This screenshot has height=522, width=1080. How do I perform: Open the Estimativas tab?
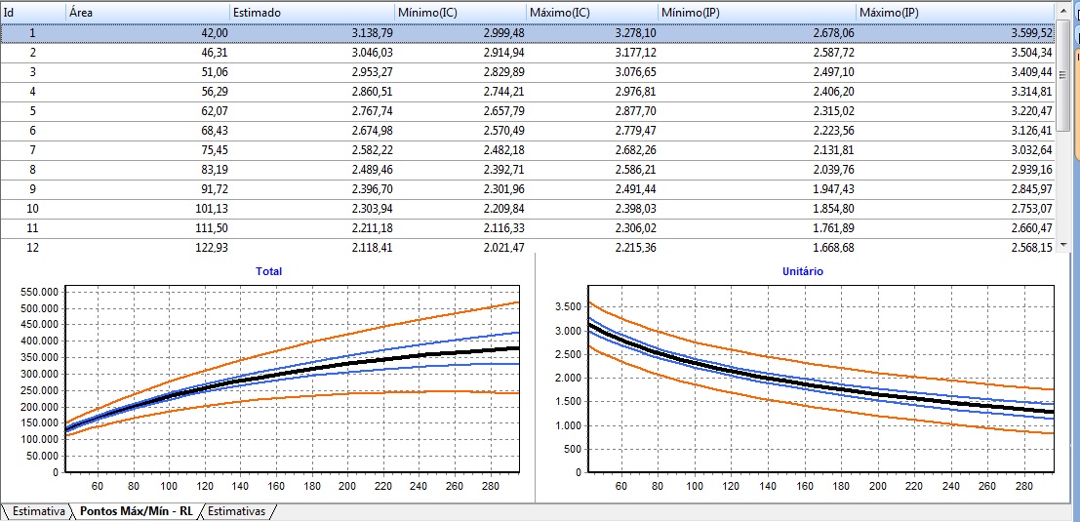click(x=236, y=511)
